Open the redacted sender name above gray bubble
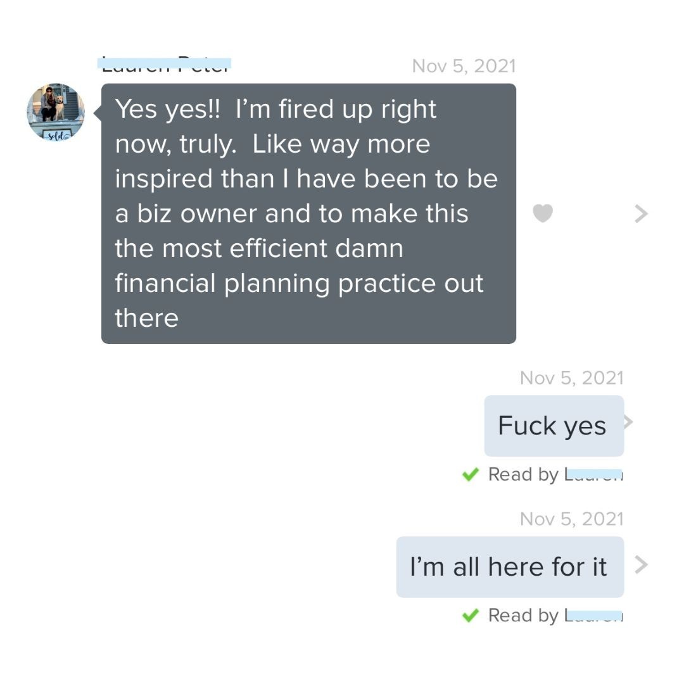 point(165,64)
